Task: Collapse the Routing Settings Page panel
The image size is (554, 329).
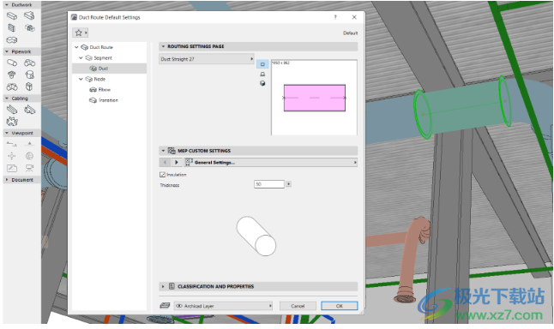Action: [163, 46]
